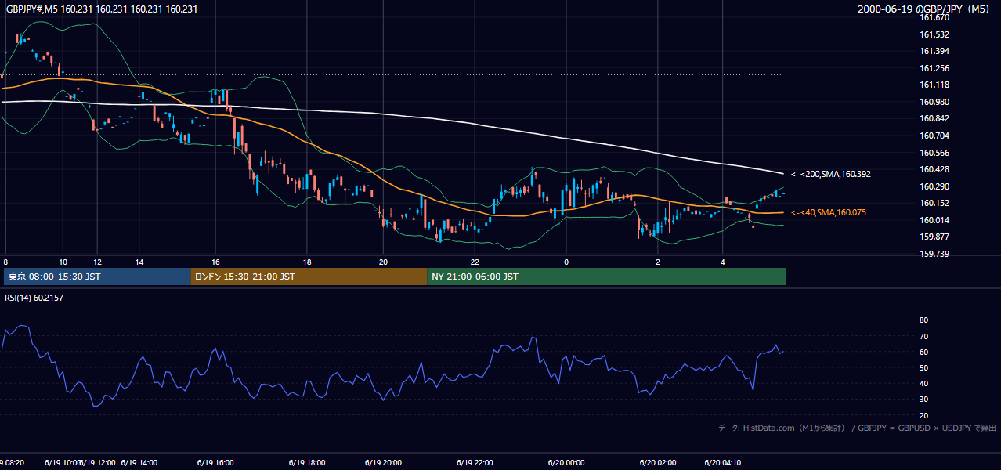The width and height of the screenshot is (1001, 470).
Task: Select the Tokyo 08:00-15:30 JST session bar
Action: [97, 277]
